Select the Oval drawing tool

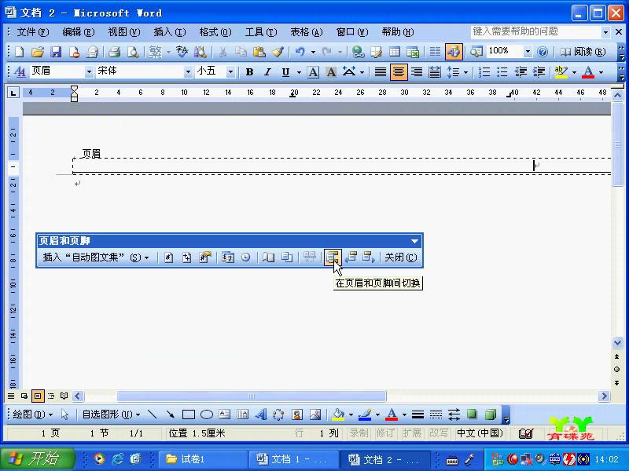(x=207, y=414)
